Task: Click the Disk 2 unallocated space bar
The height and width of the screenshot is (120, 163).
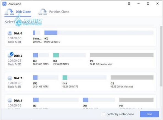Action: click(x=132, y=78)
